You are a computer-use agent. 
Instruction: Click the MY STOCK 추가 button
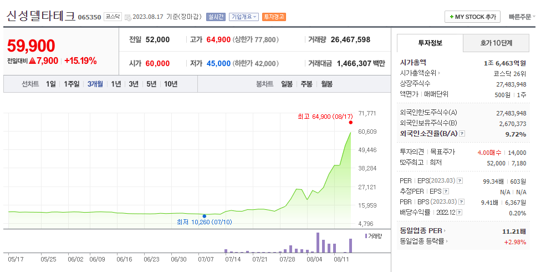tap(472, 17)
